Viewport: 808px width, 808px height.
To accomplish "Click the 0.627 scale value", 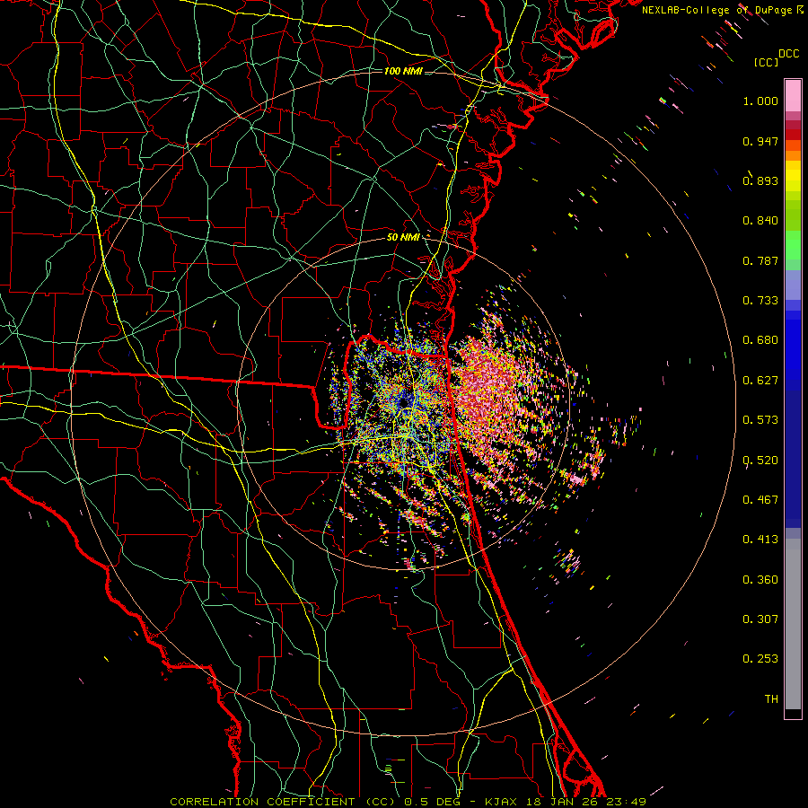I will tap(760, 381).
